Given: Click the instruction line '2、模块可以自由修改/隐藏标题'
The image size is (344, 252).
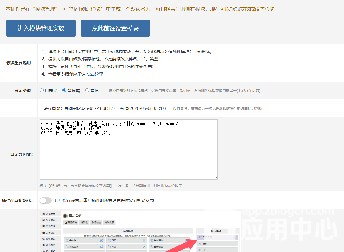Looking at the screenshot, I should pos(101,59).
